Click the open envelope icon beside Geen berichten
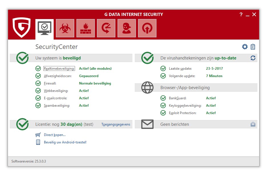The image size is (268, 175). click(x=253, y=124)
